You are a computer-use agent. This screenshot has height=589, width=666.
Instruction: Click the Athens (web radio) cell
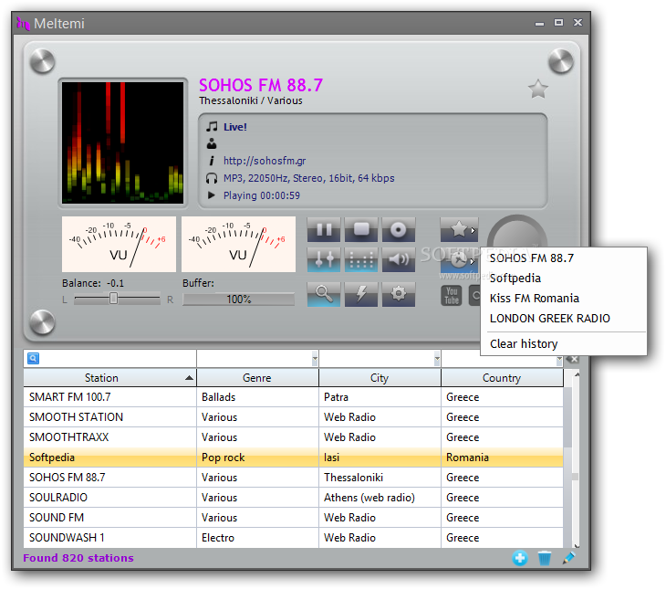[380, 498]
